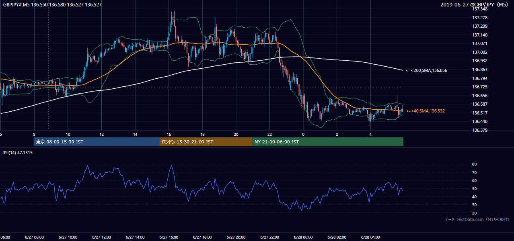Image resolution: width=514 pixels, height=241 pixels.
Task: Click the NY 21:00-06:00 JST session bar
Action: click(328, 142)
